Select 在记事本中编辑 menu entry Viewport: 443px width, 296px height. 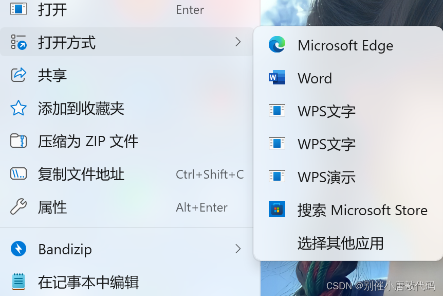127,282
